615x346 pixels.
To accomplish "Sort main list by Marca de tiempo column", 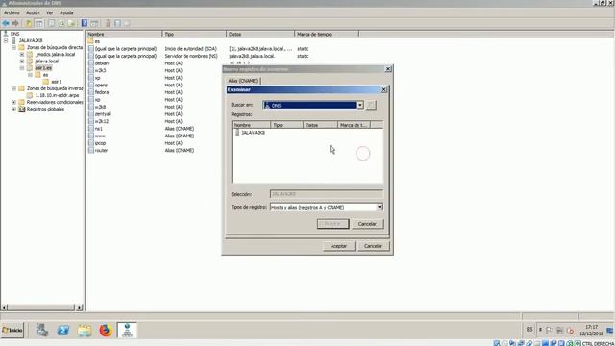I will (327, 35).
